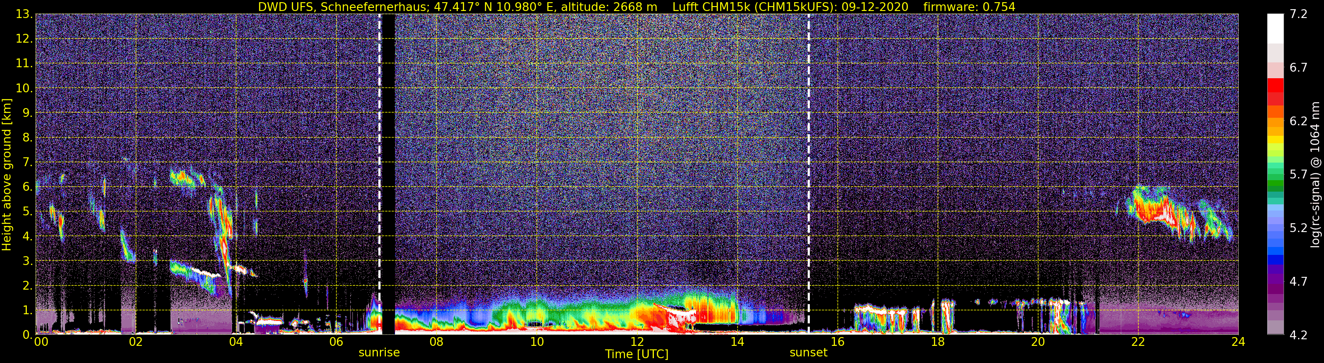
Task: Click the sunset label below the time axis
Action: tap(809, 353)
